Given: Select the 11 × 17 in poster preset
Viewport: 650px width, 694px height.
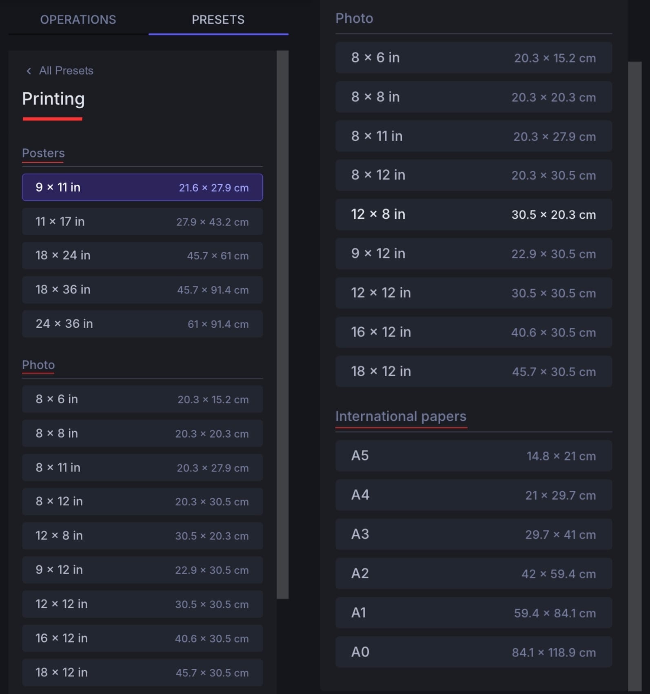Looking at the screenshot, I should pyautogui.click(x=142, y=222).
